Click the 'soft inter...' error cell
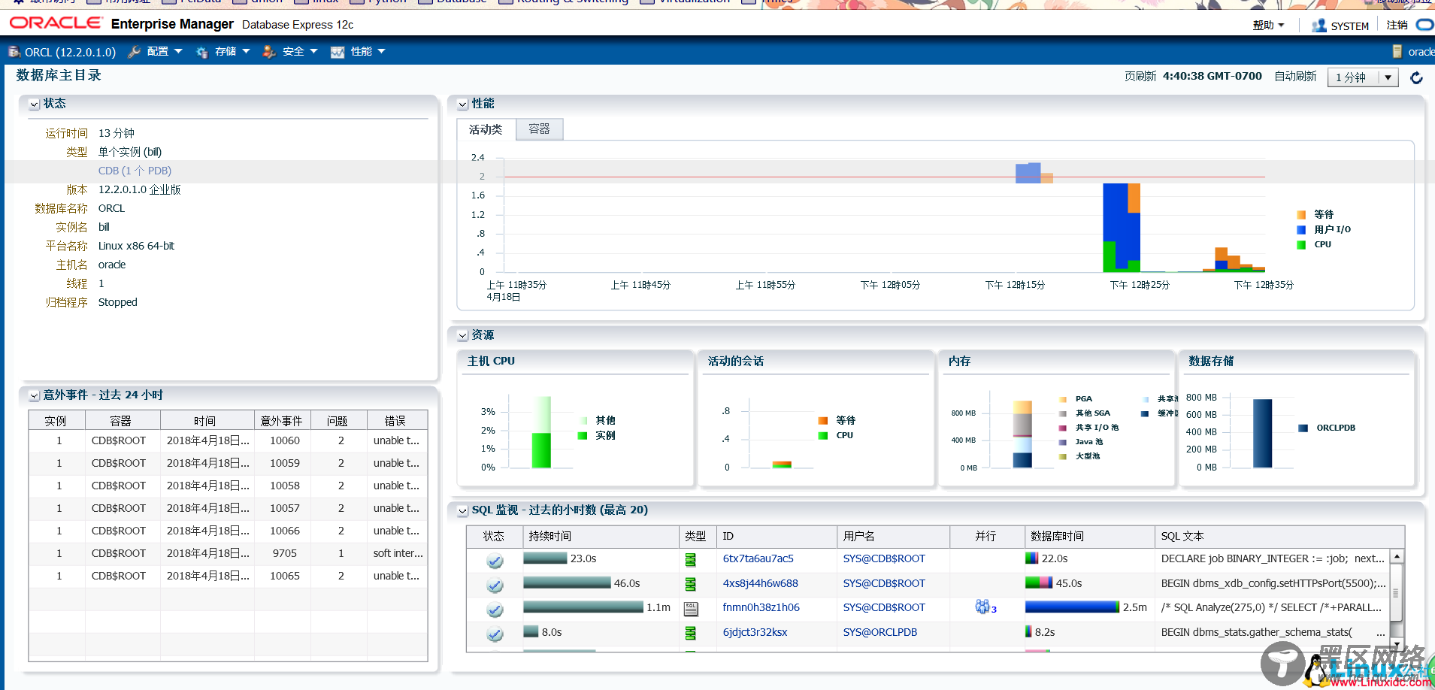This screenshot has height=690, width=1435. [398, 553]
